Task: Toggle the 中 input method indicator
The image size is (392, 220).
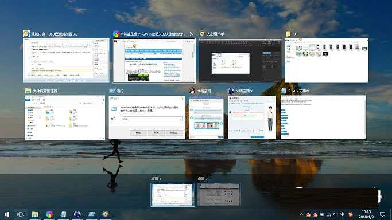Action: tap(342, 214)
